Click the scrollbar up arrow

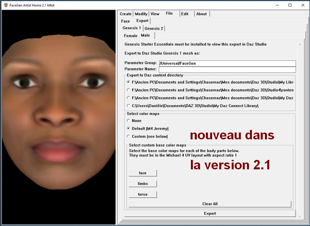tap(300, 45)
